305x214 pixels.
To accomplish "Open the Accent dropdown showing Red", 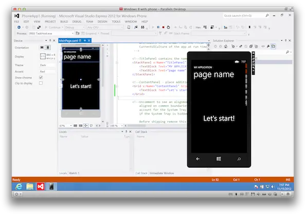I will [48, 72].
